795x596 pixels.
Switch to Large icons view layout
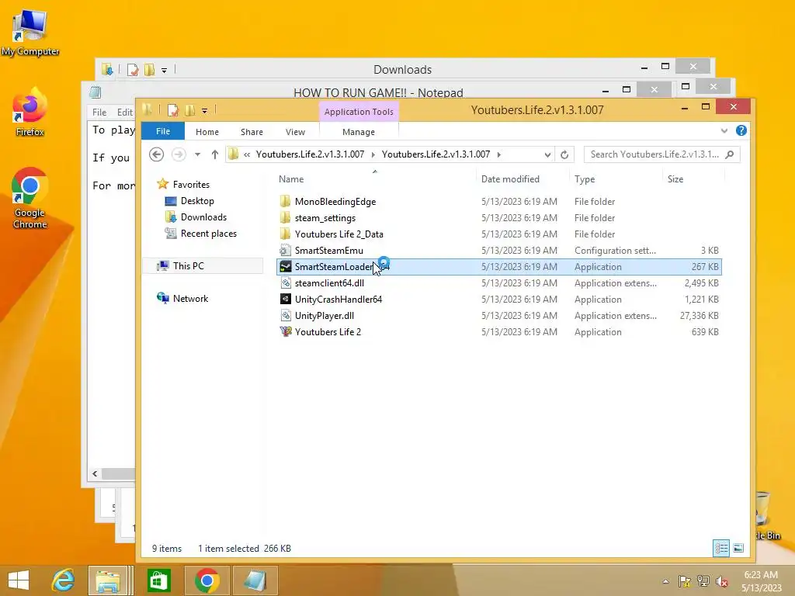click(x=739, y=548)
